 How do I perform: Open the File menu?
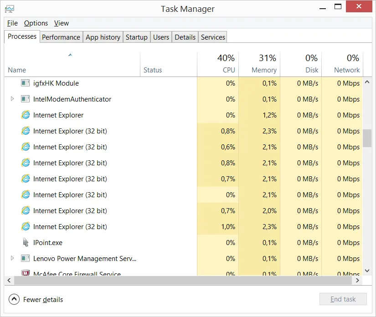coord(12,23)
